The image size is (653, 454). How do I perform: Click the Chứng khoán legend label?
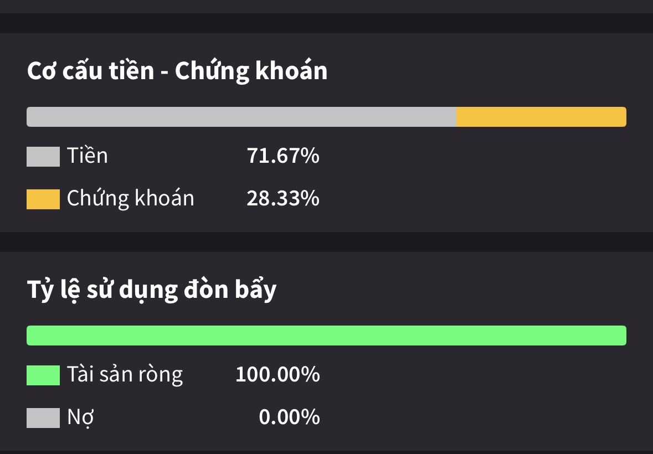[x=130, y=198]
